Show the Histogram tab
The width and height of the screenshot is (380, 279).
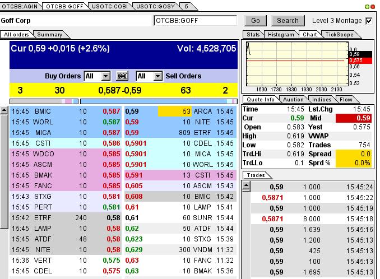(281, 35)
